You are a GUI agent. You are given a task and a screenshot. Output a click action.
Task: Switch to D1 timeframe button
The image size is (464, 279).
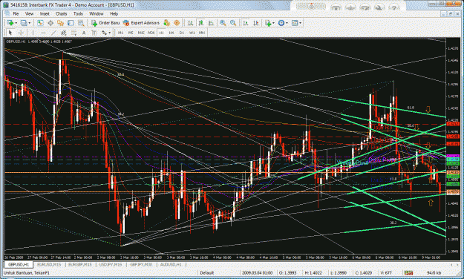point(182,33)
